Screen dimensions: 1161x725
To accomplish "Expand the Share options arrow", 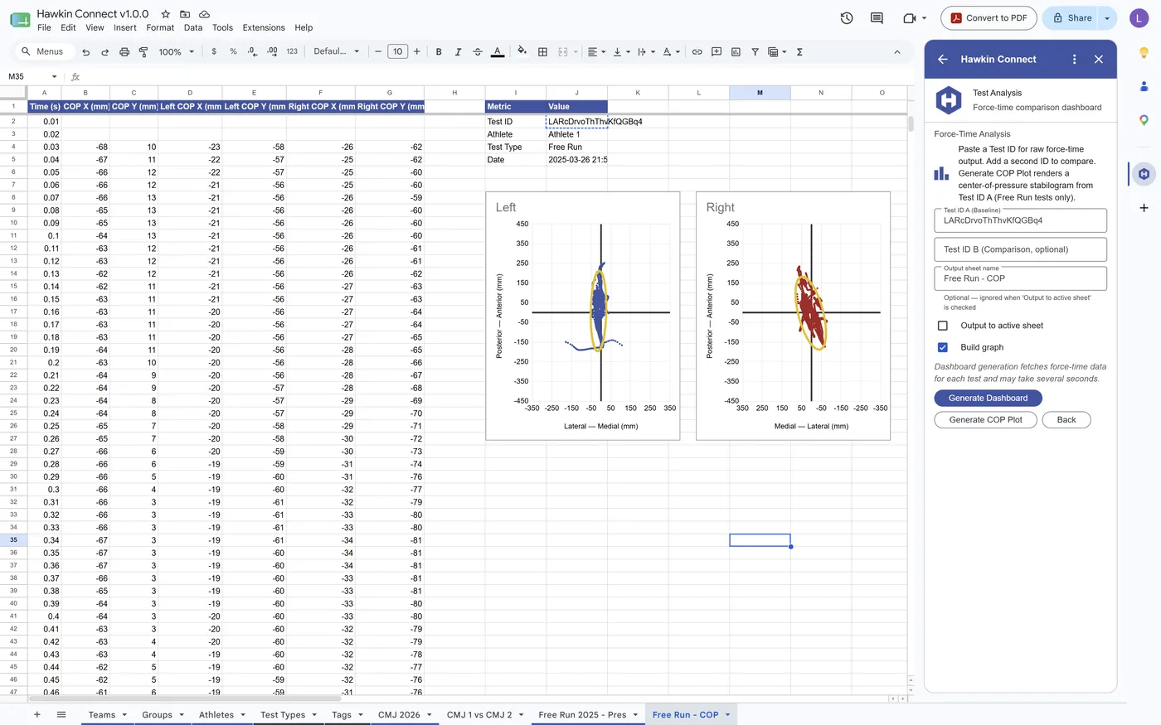I will 1107,18.
